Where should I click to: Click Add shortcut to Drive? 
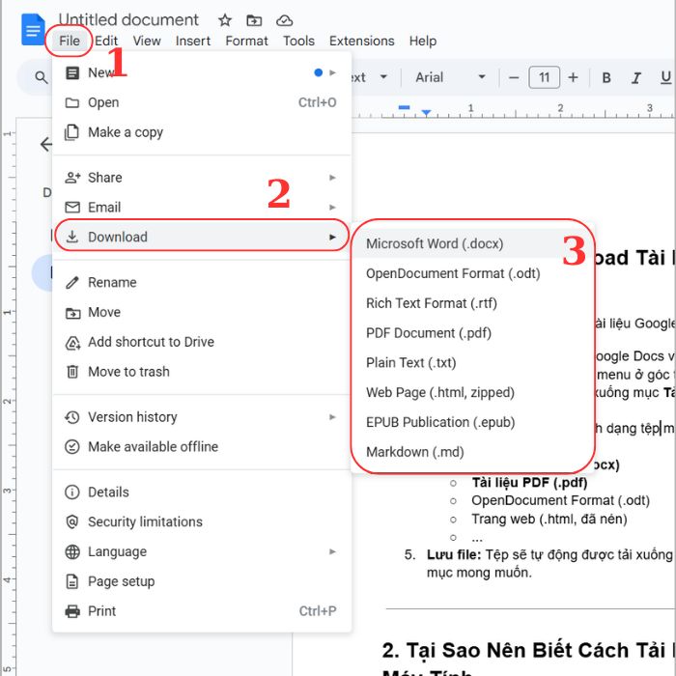[x=201, y=342]
